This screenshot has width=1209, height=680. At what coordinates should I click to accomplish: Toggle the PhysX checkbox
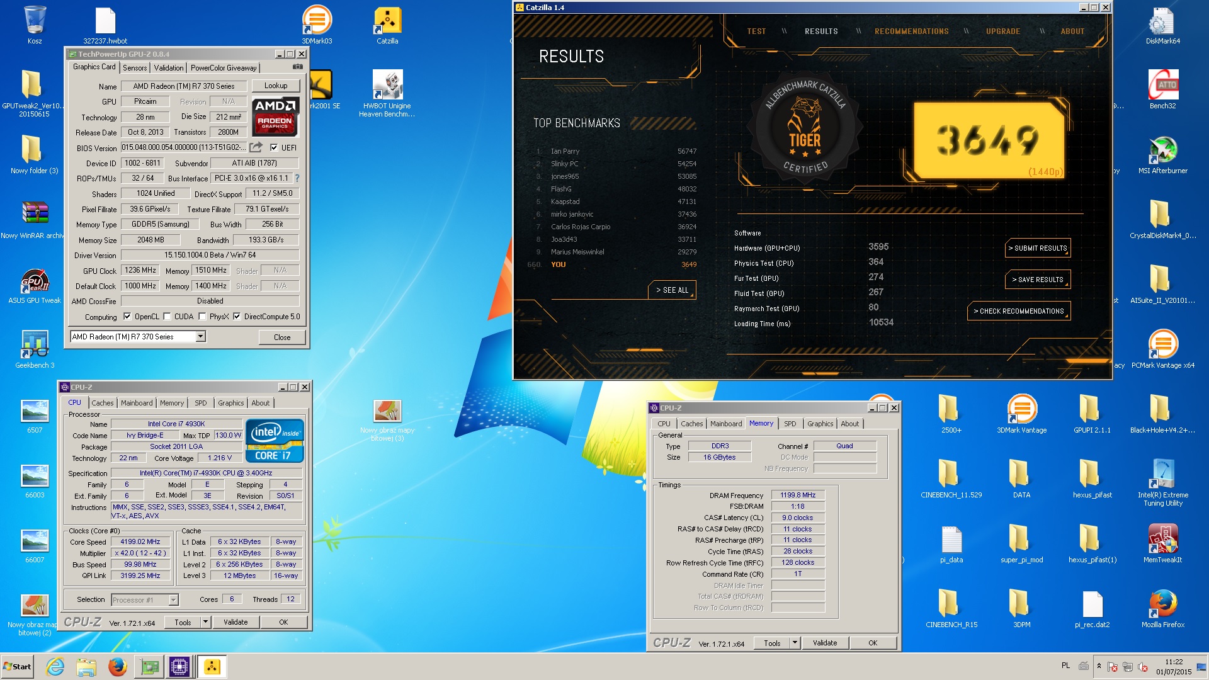click(x=202, y=317)
